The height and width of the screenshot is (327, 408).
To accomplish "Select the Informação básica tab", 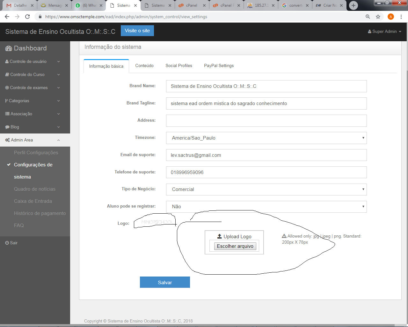I will pos(106,66).
